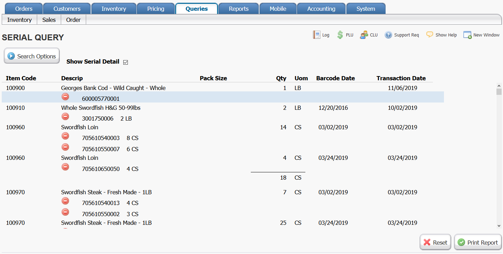Remove serial 705610550002
503x254 pixels.
pos(65,212)
